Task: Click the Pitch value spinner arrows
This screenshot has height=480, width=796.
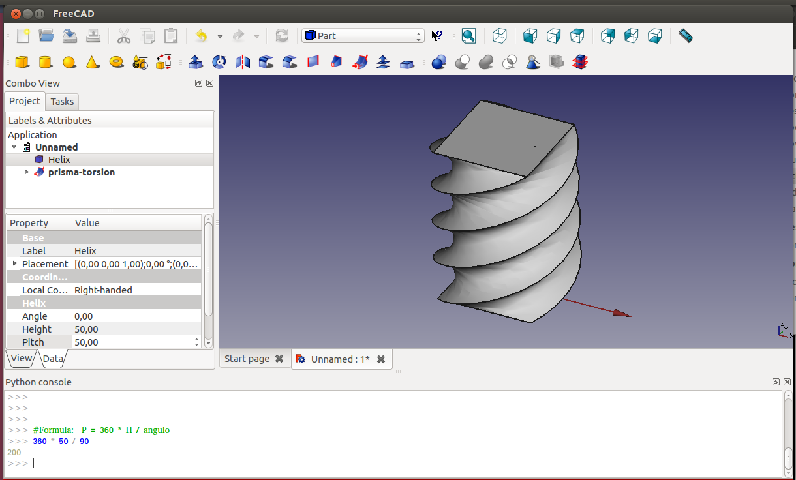Action: [197, 342]
